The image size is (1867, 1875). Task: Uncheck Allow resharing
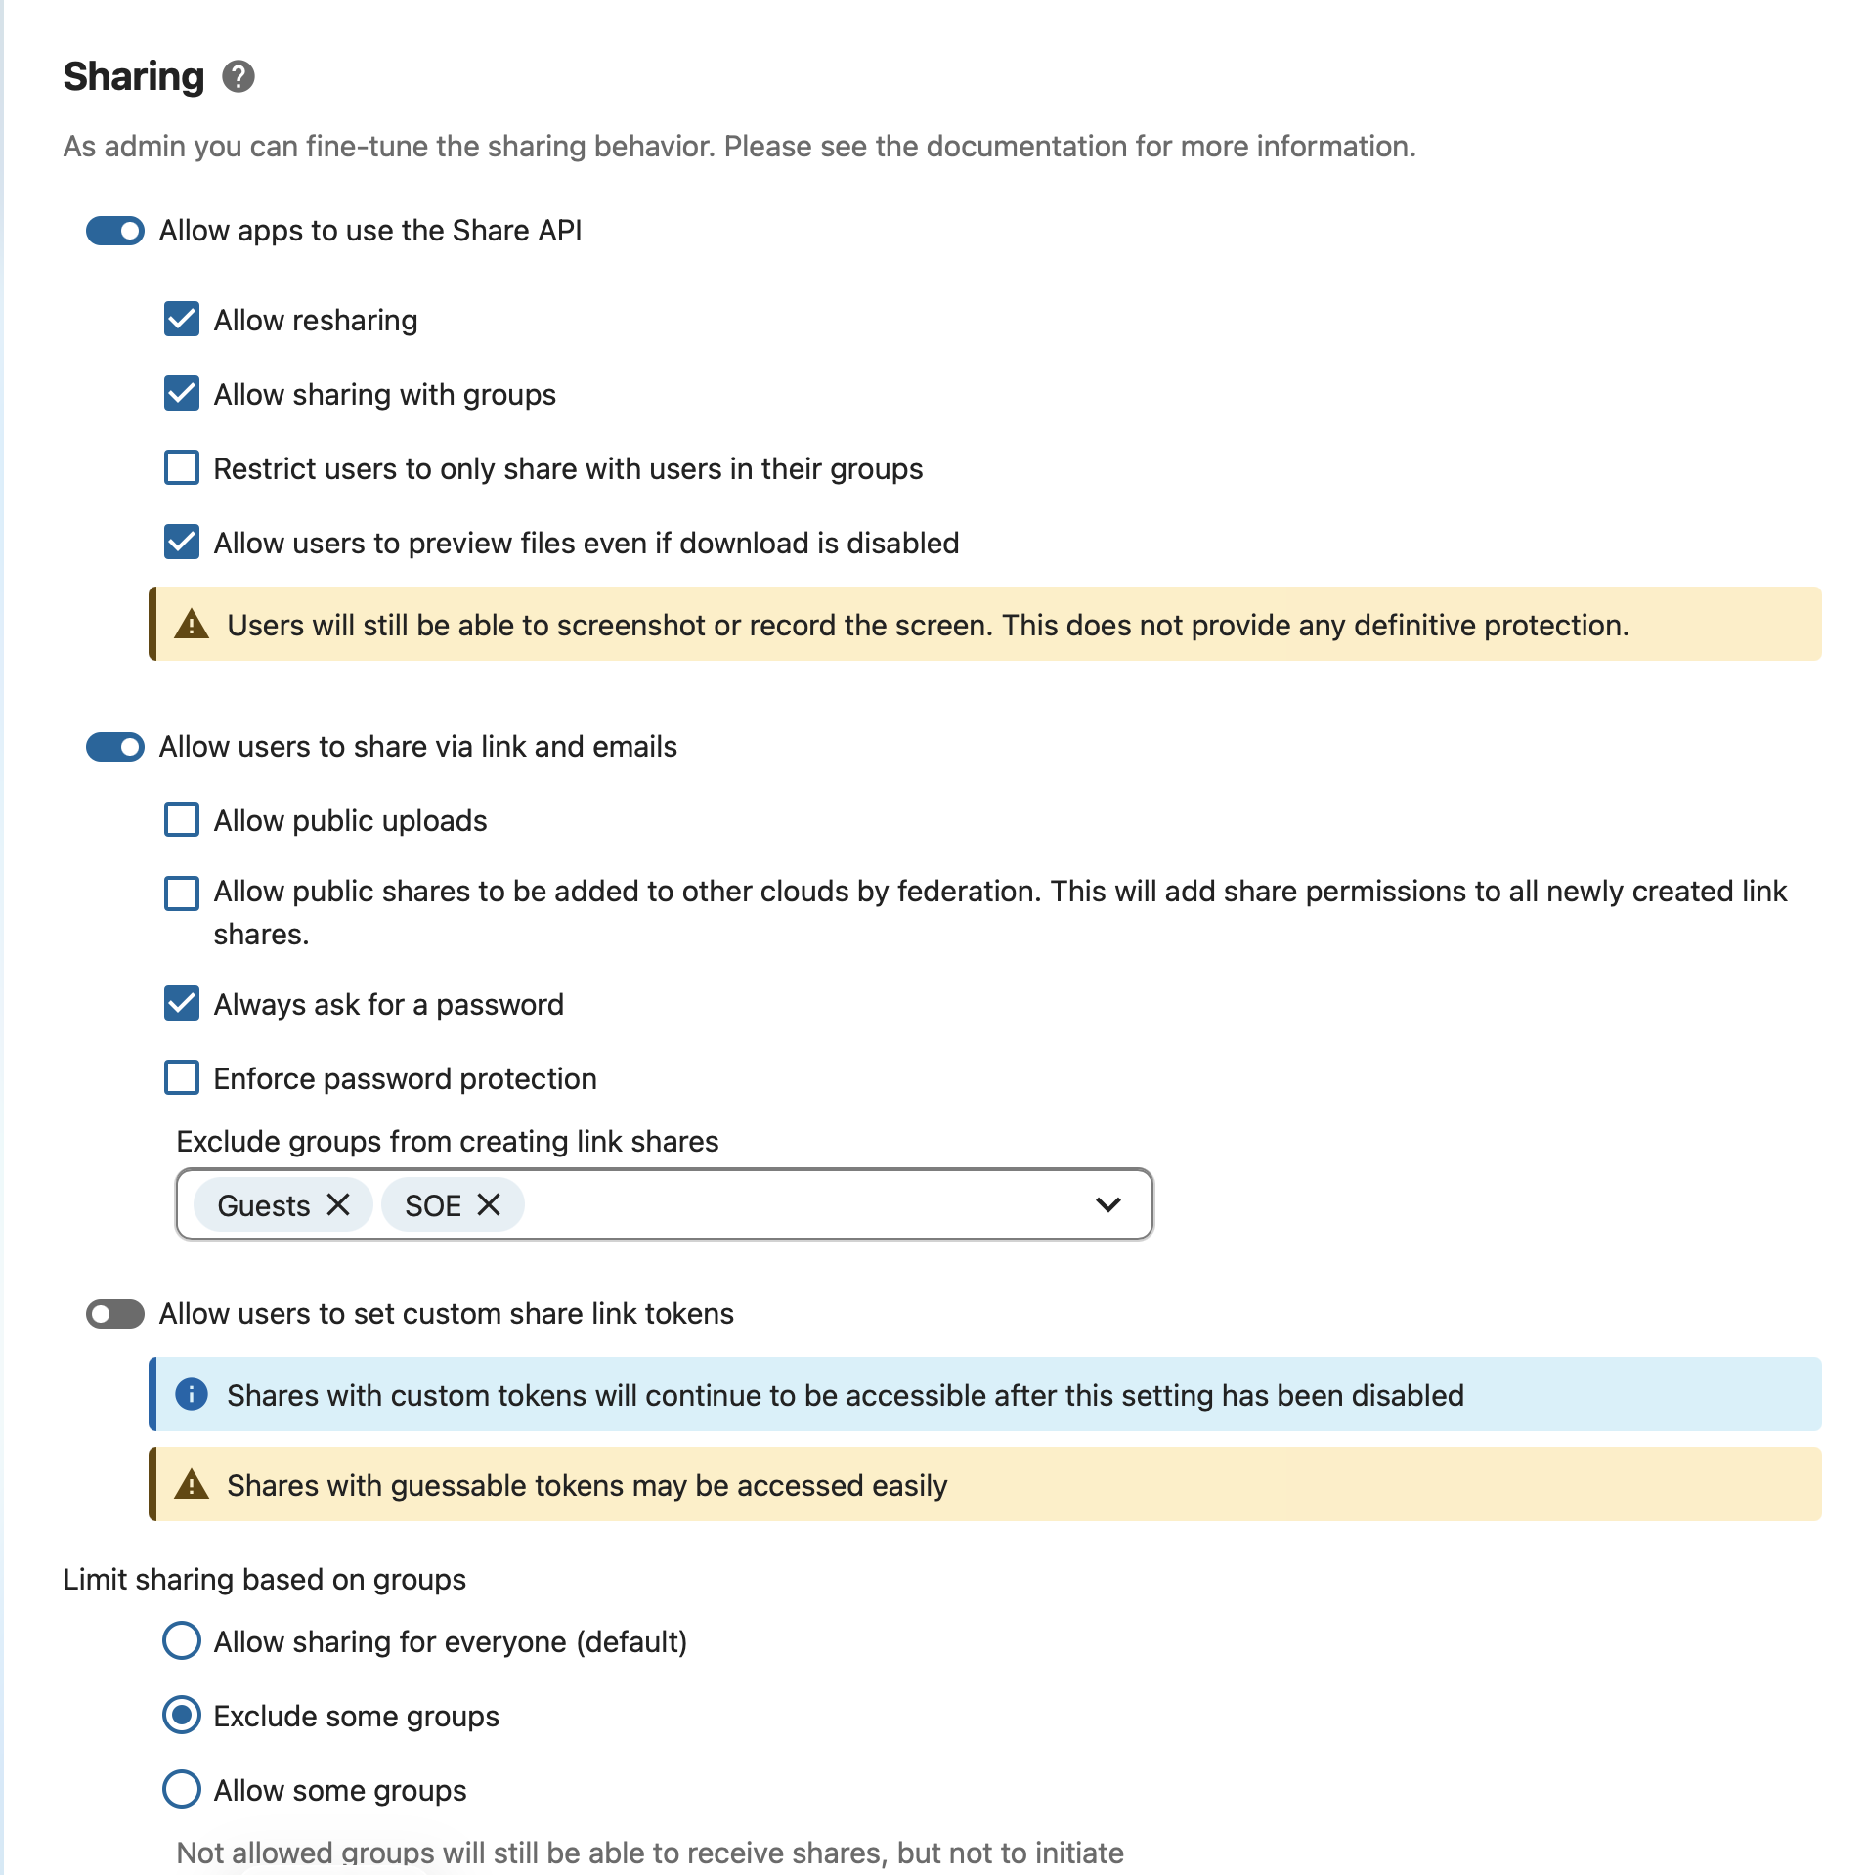pos(182,320)
